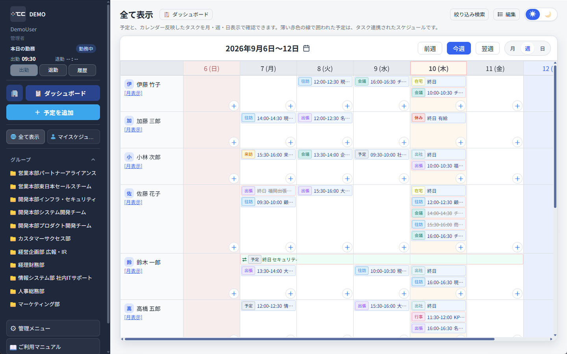This screenshot has height=354, width=567.
Task: Open カスタマーサクセス部 group folder
Action: tap(41, 239)
